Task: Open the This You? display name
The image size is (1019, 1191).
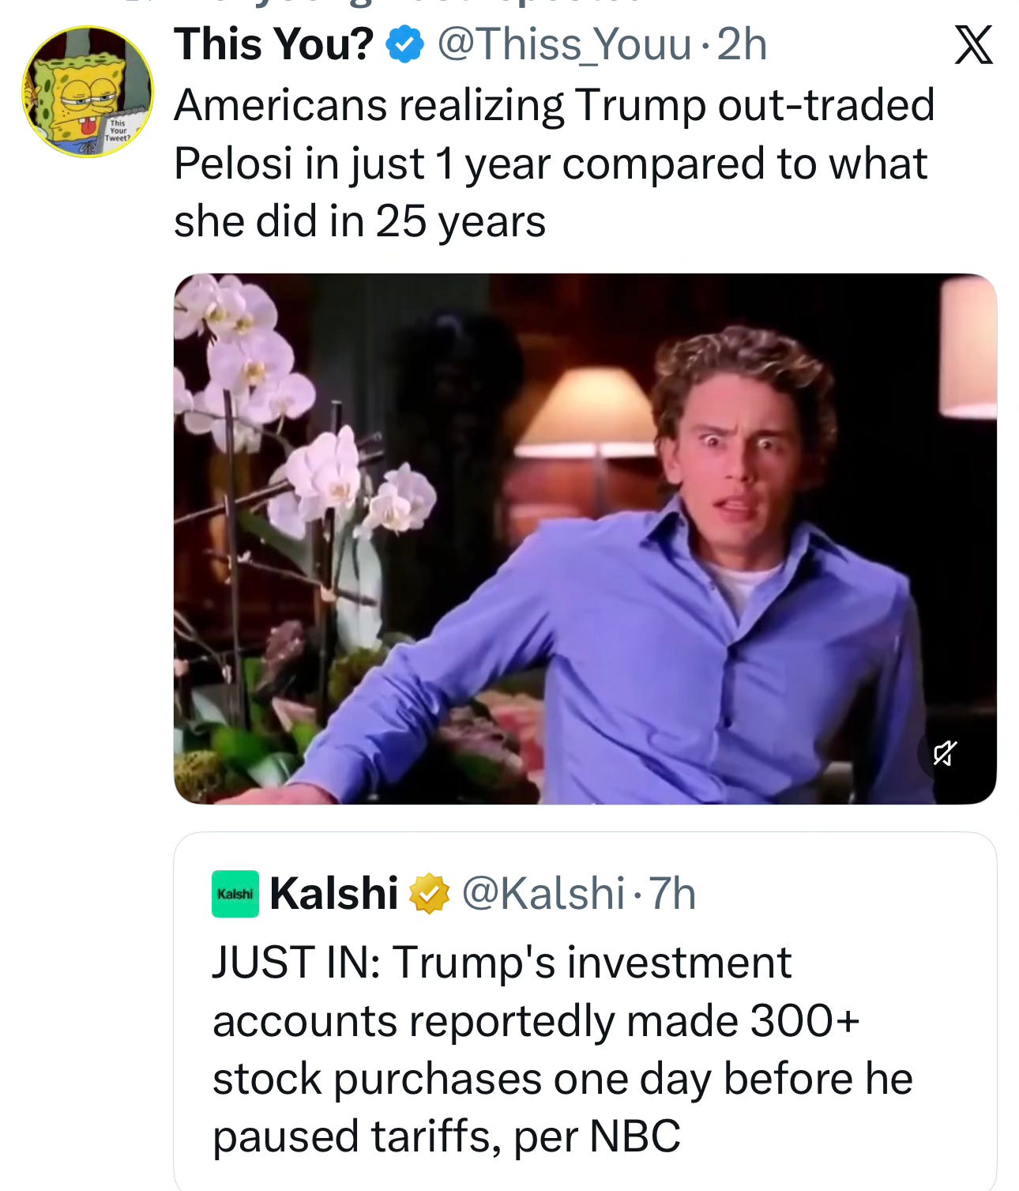Action: point(273,44)
